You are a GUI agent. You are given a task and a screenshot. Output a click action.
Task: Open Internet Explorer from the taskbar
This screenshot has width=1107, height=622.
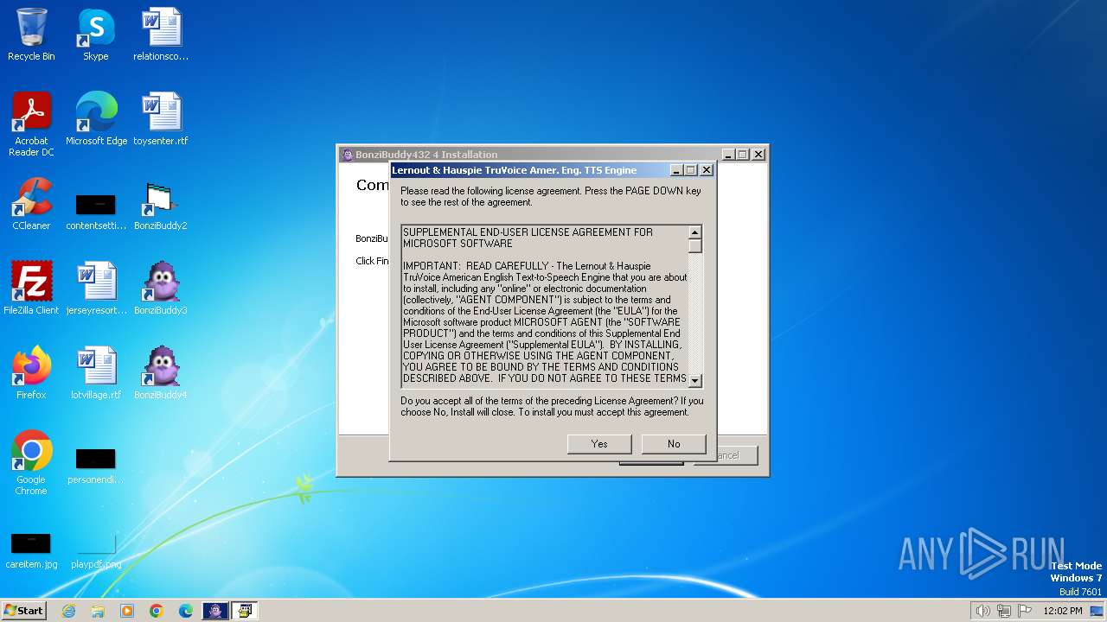point(68,611)
